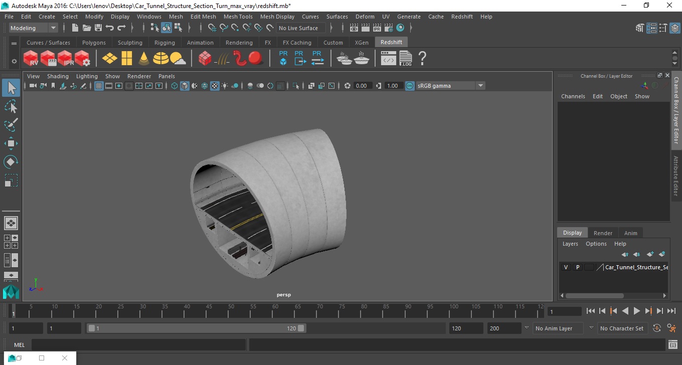The height and width of the screenshot is (365, 682).
Task: Toggle layer visibility V box
Action: [x=566, y=267]
